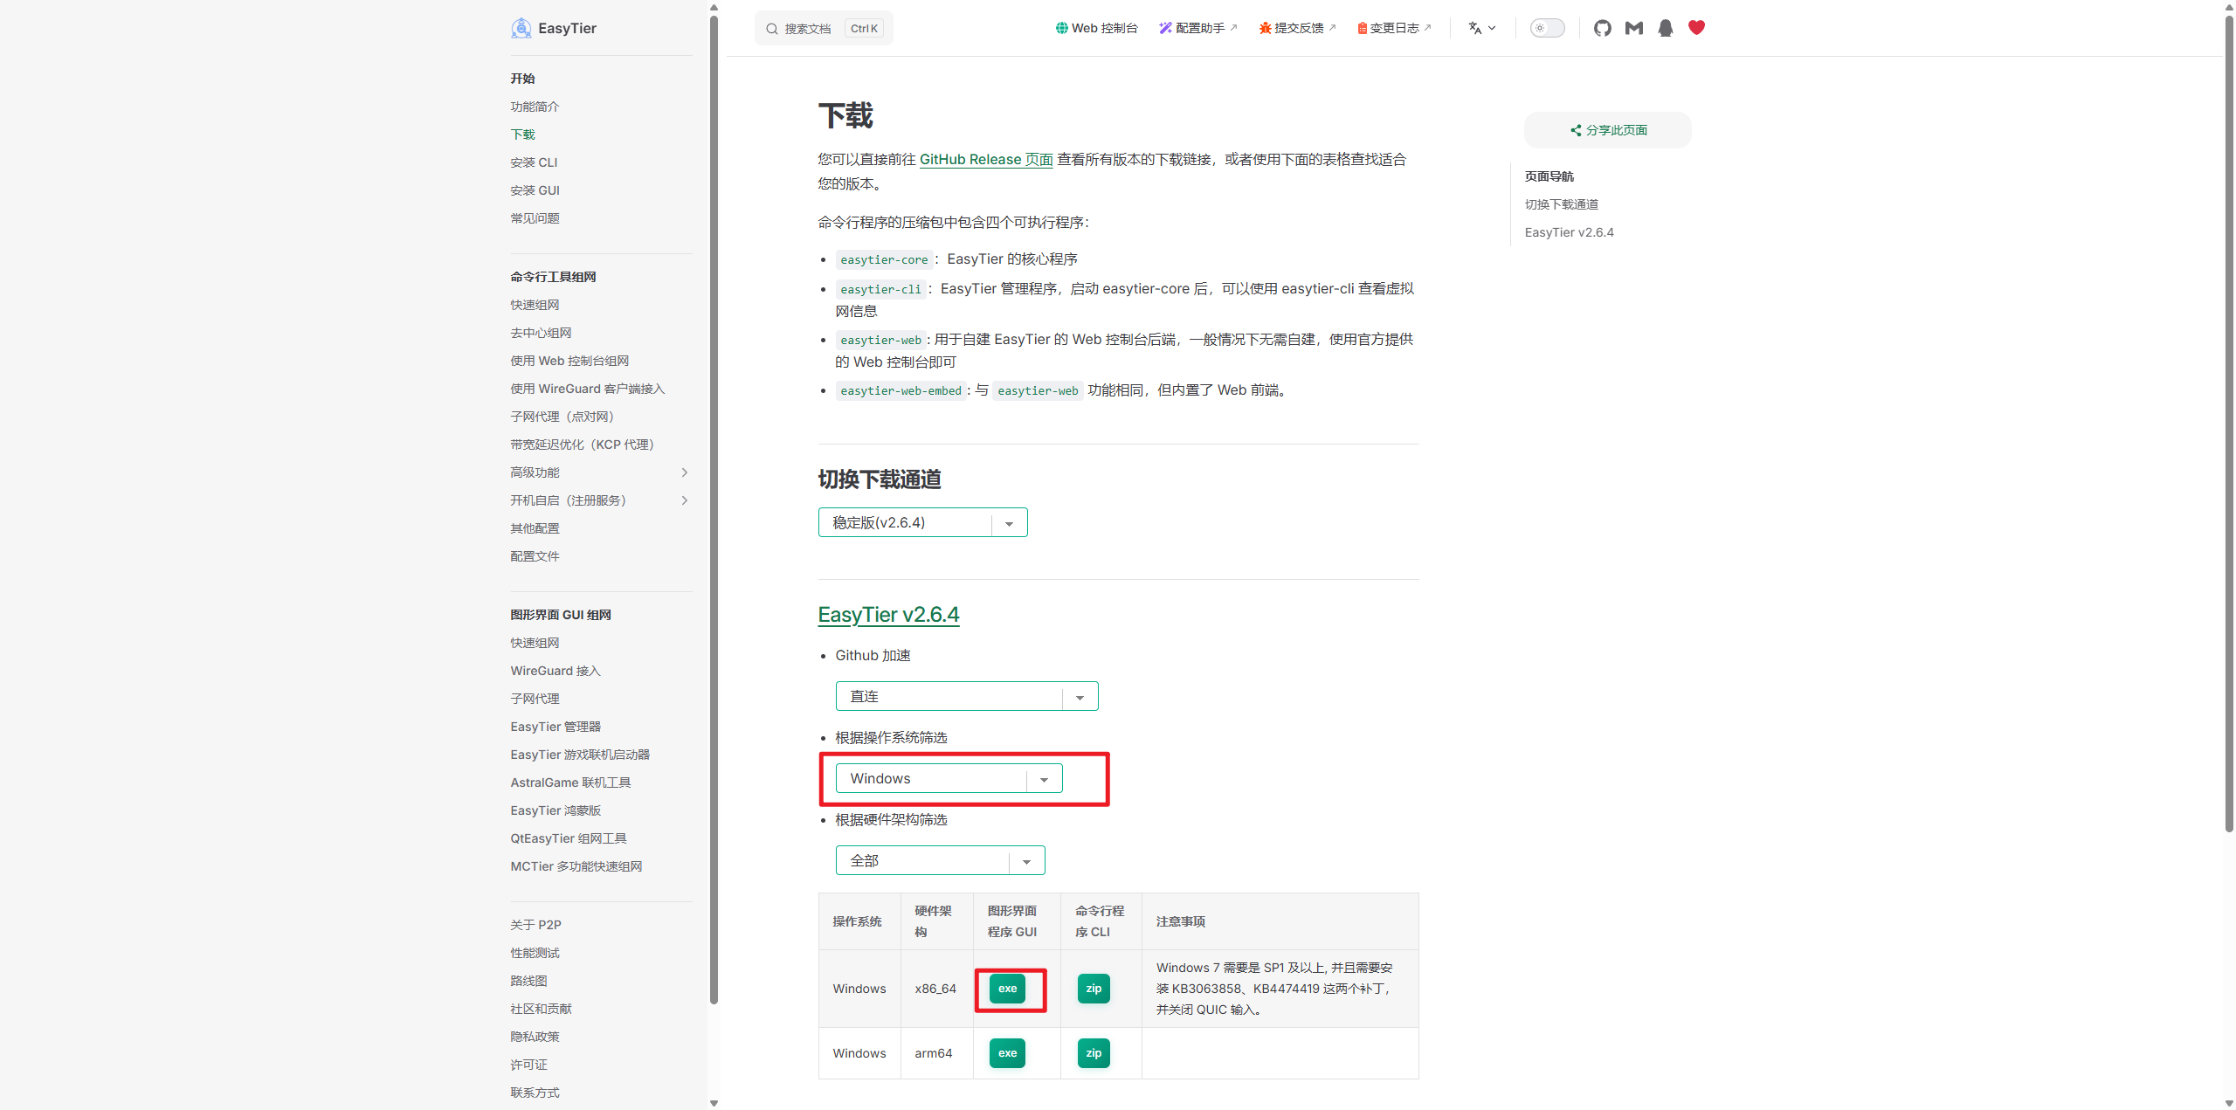The image size is (2236, 1110).
Task: Open 联系方式 in the sidebar
Action: pos(535,1093)
